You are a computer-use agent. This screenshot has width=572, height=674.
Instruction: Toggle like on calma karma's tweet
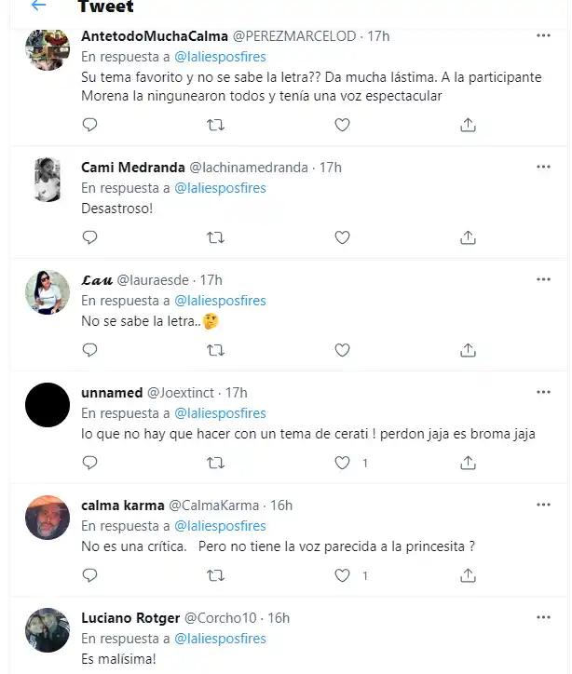pos(342,575)
